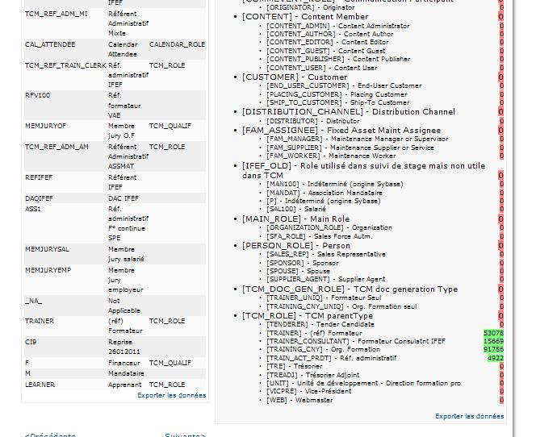Image resolution: width=536 pixels, height=437 pixels.
Task: Select TRAINER code in left table
Action: pyautogui.click(x=40, y=321)
